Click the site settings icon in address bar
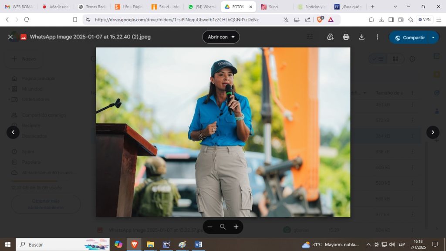Screen dimensions: 446x251 point(88,20)
